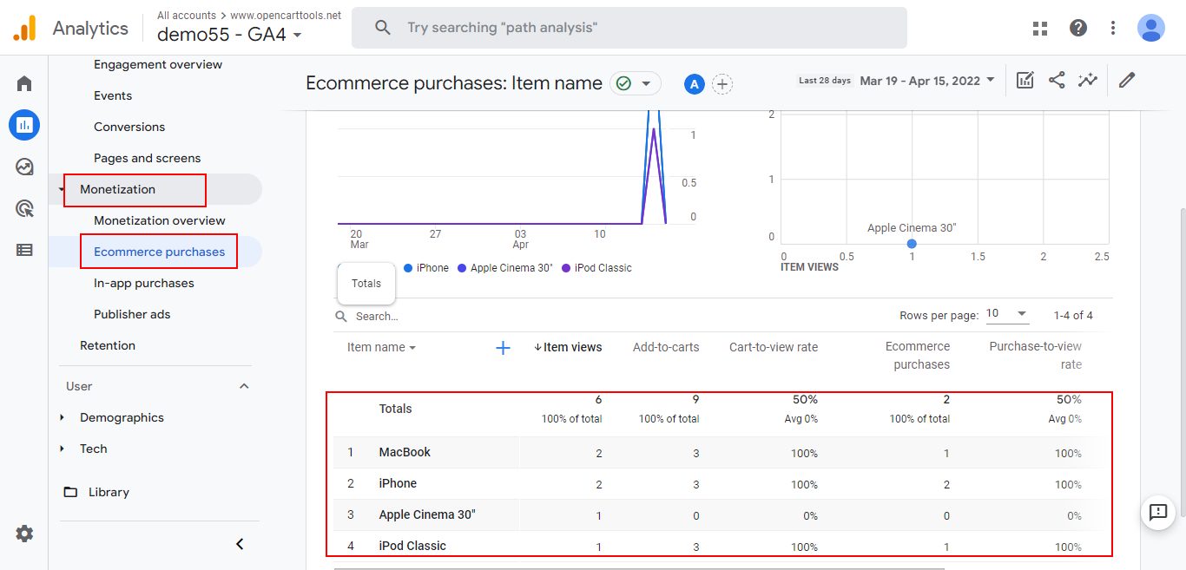1186x570 pixels.
Task: Open the Home page icon in sidebar
Action: point(23,82)
